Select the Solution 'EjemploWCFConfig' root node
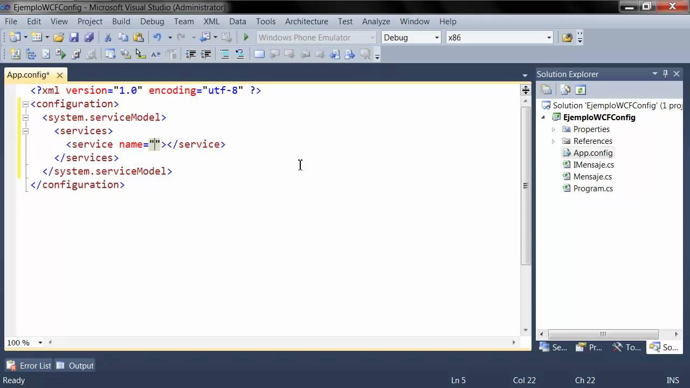This screenshot has width=690, height=388. coord(617,106)
